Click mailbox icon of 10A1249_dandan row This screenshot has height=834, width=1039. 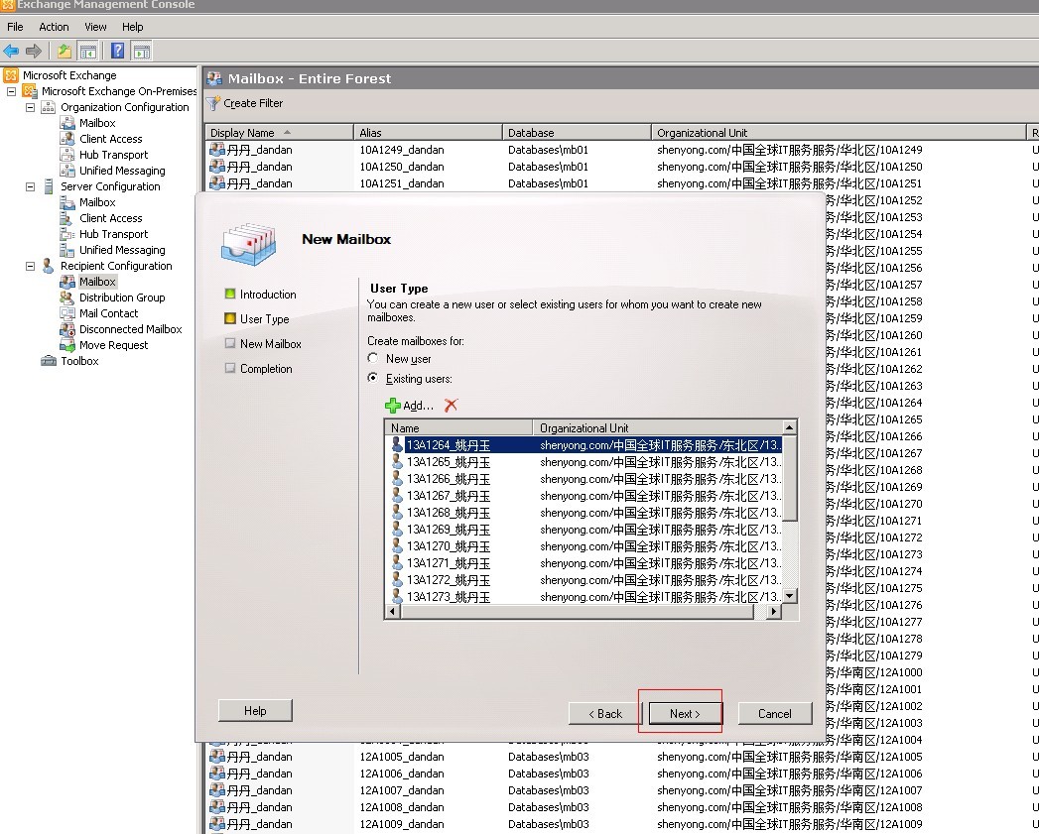pyautogui.click(x=216, y=150)
